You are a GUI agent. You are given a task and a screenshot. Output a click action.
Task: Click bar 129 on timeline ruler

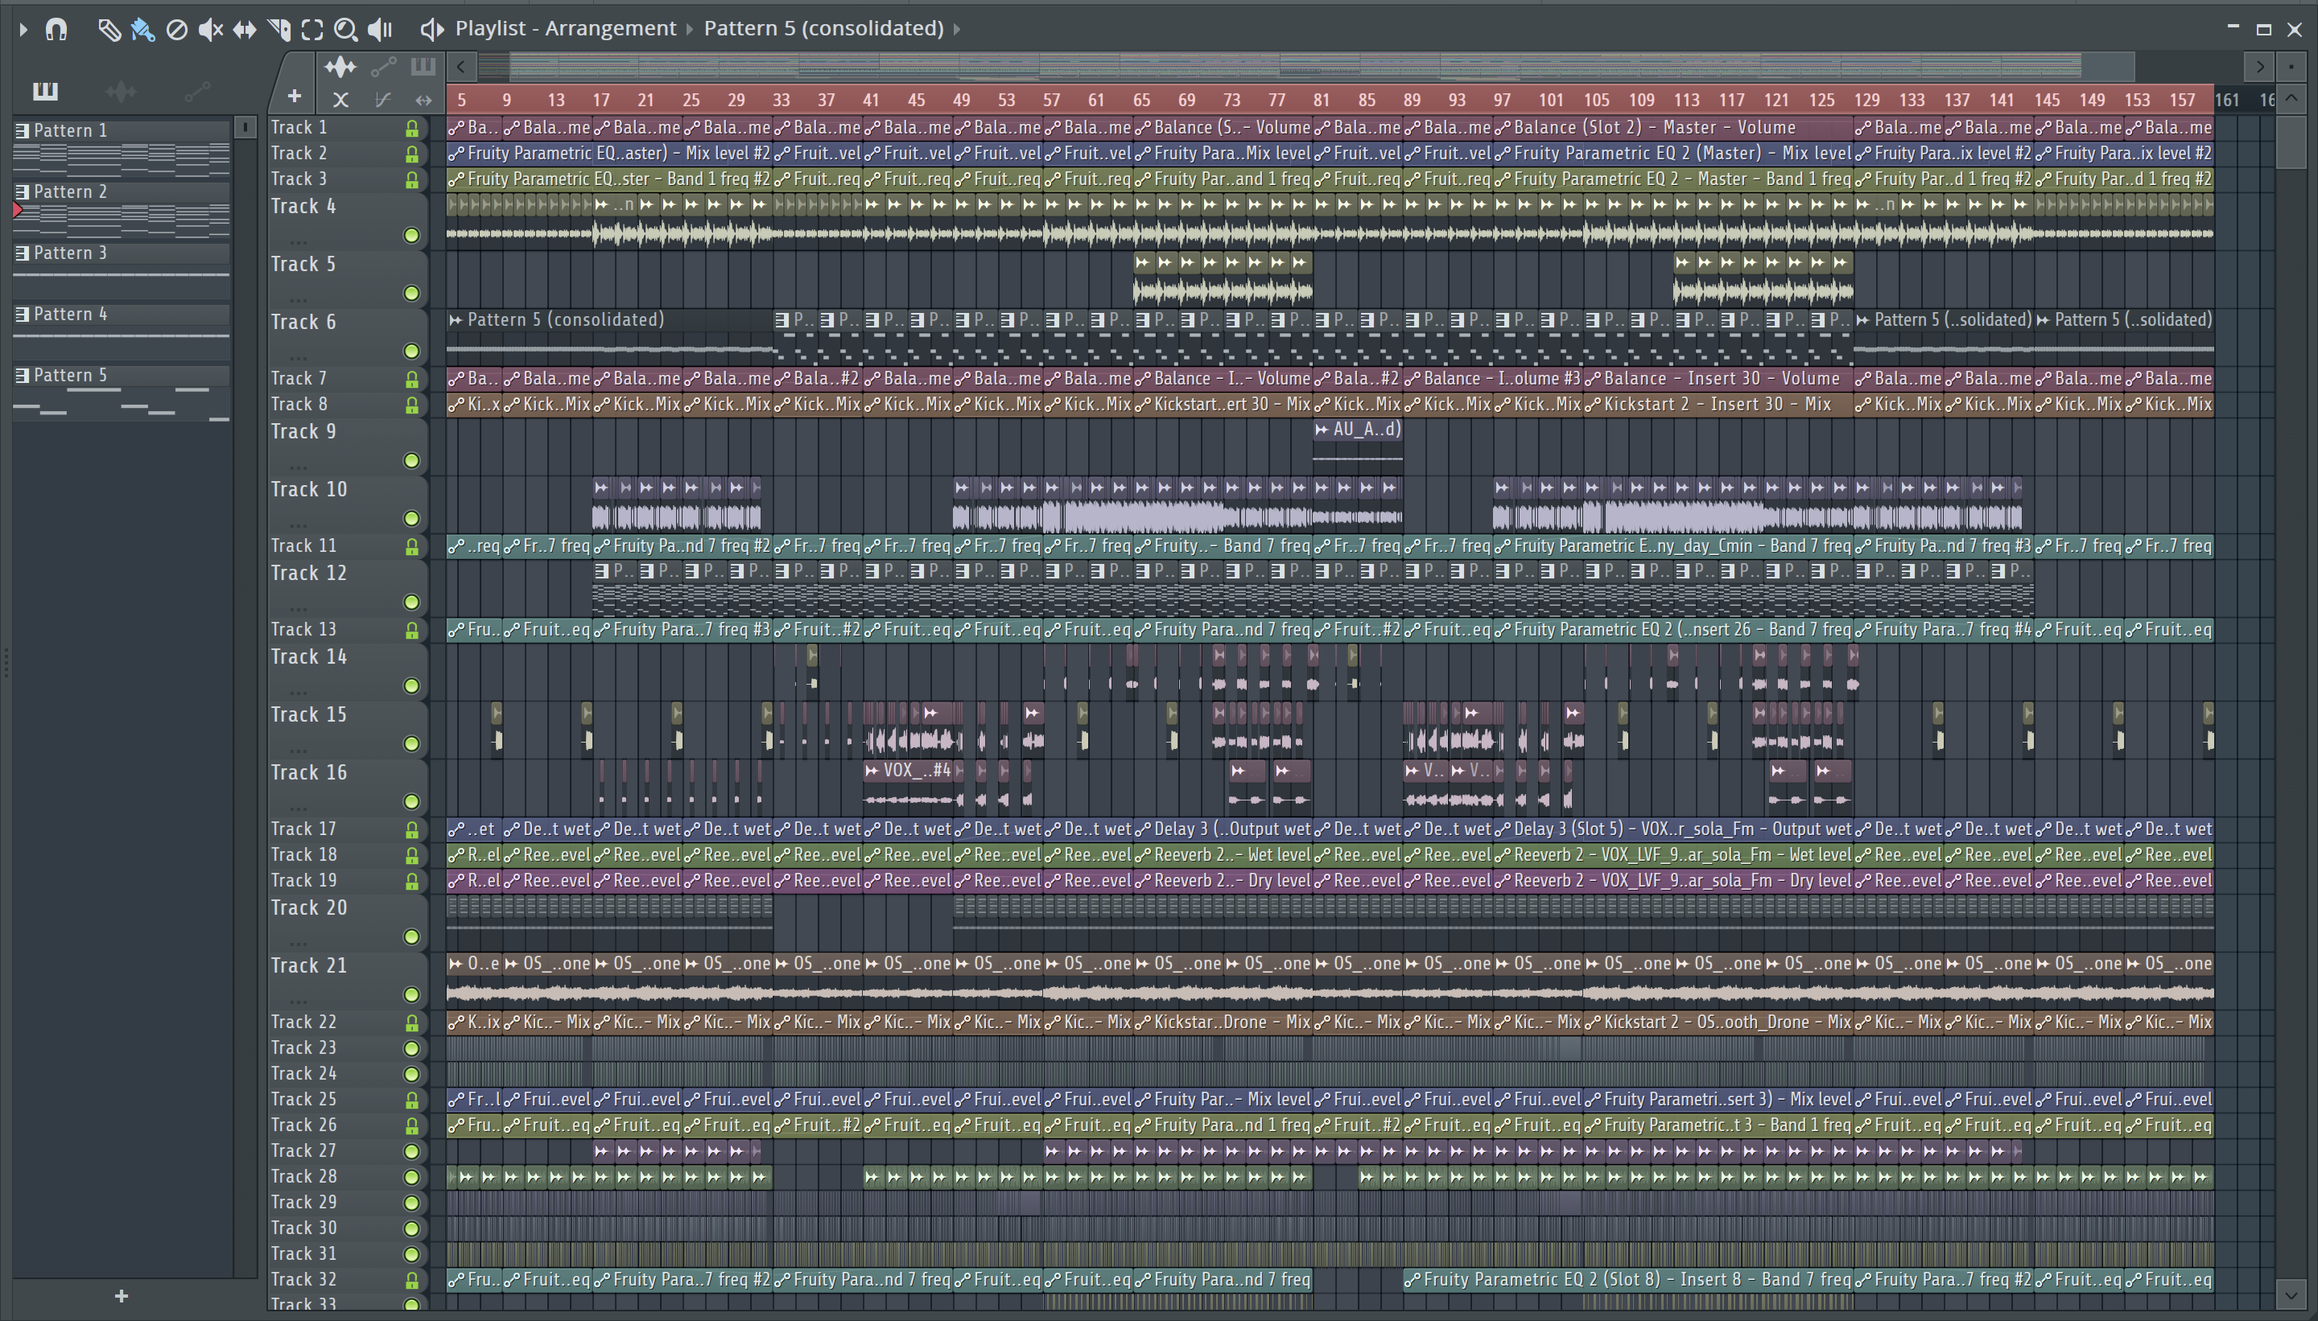click(1867, 100)
